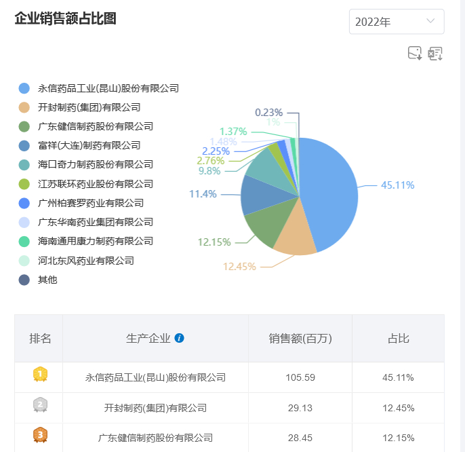Hide 广东健信制药 series via legend
This screenshot has width=465, height=452.
[x=96, y=126]
